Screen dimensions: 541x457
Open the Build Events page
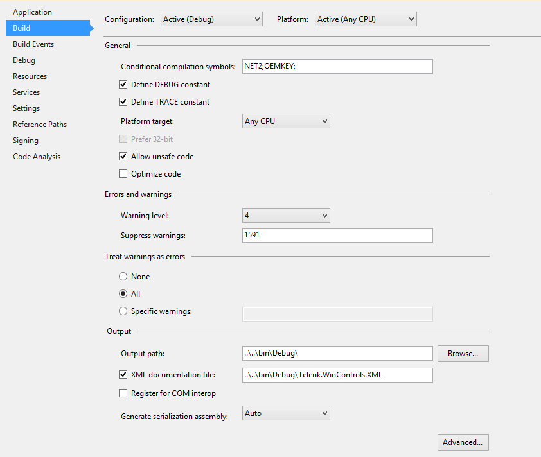click(x=33, y=44)
